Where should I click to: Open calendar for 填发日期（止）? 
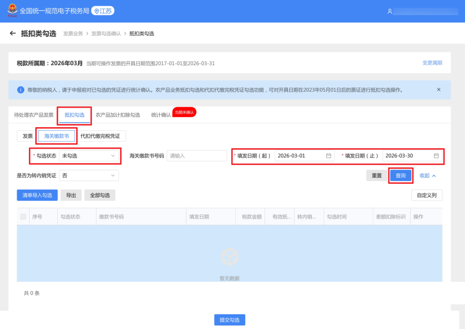(x=436, y=156)
